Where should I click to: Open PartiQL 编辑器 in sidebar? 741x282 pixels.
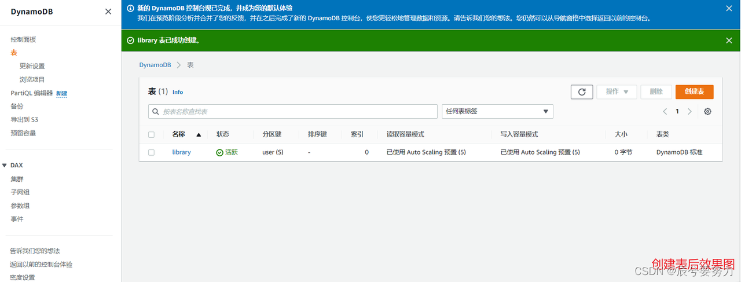tap(32, 93)
